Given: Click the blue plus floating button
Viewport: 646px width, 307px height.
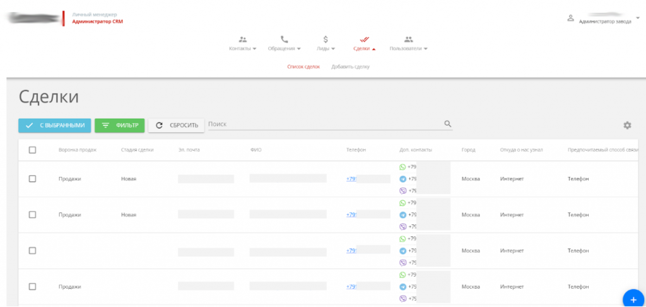Looking at the screenshot, I should [633, 299].
